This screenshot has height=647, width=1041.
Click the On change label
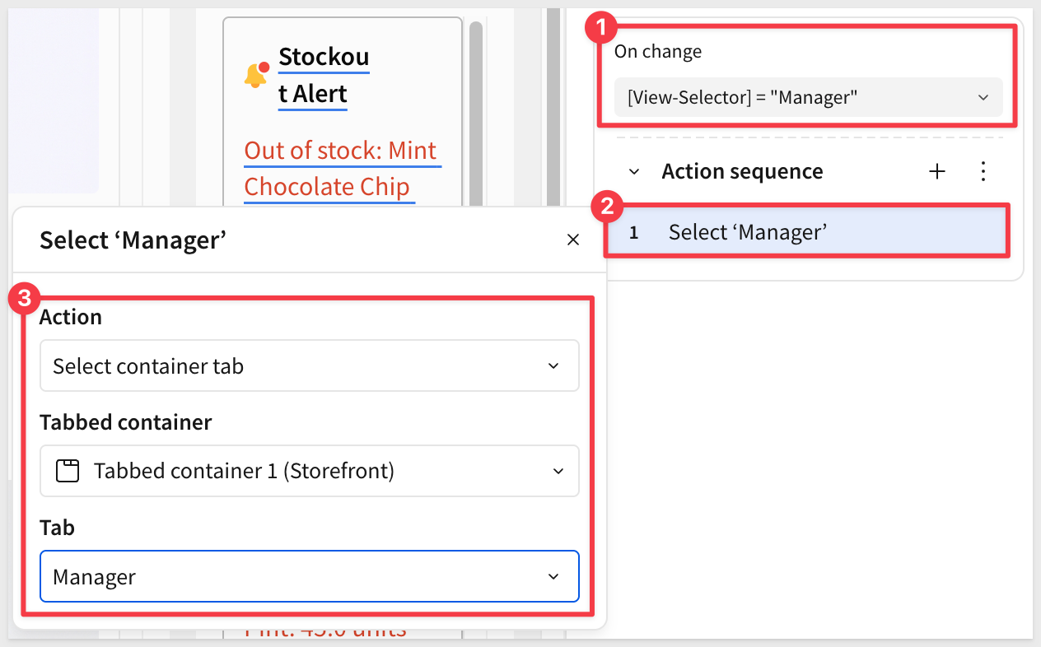[658, 51]
